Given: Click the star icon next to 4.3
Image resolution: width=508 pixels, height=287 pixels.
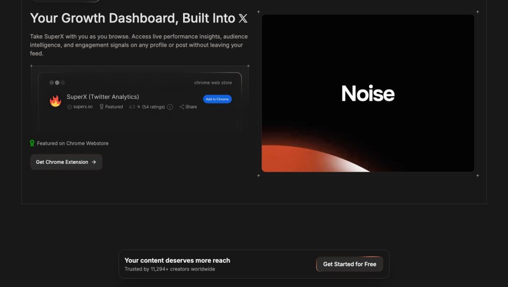Looking at the screenshot, I should [x=139, y=107].
